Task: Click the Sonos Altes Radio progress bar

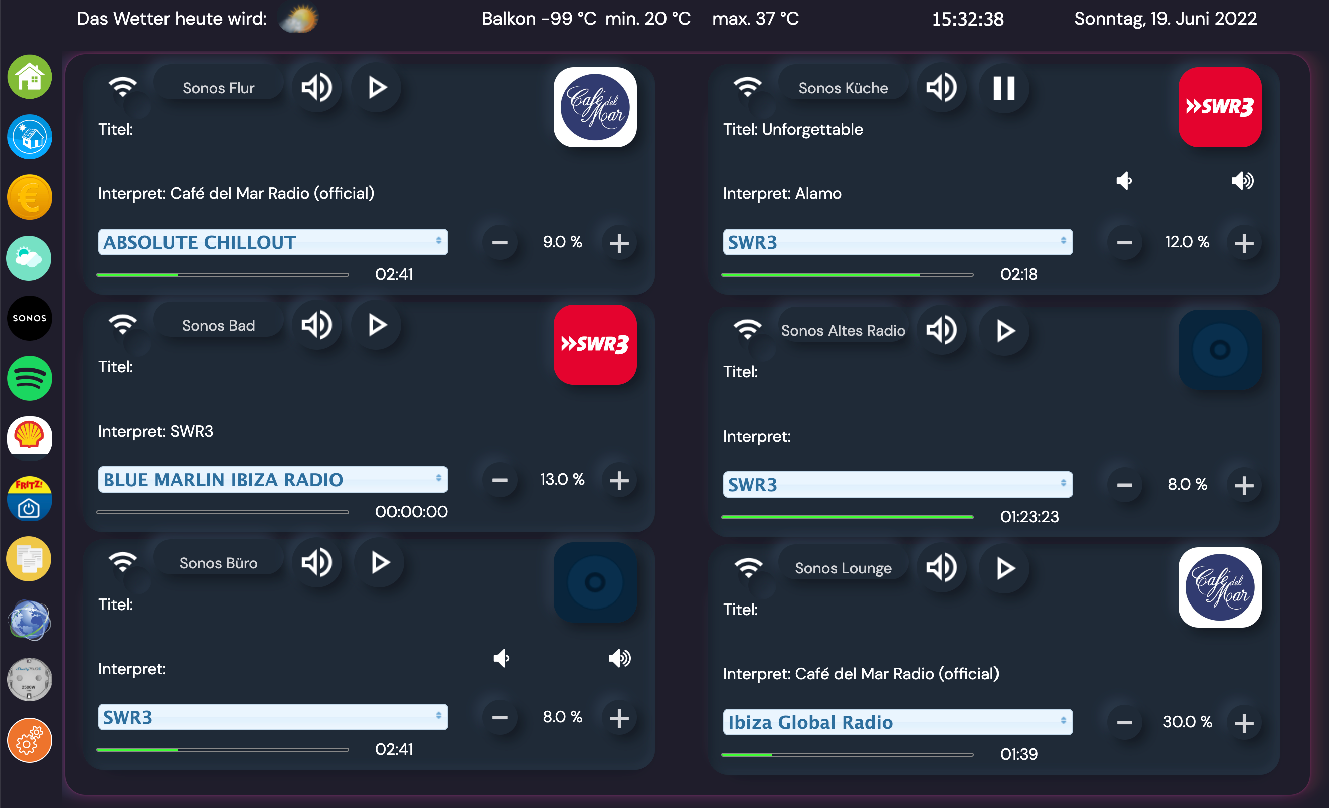Action: (x=847, y=517)
